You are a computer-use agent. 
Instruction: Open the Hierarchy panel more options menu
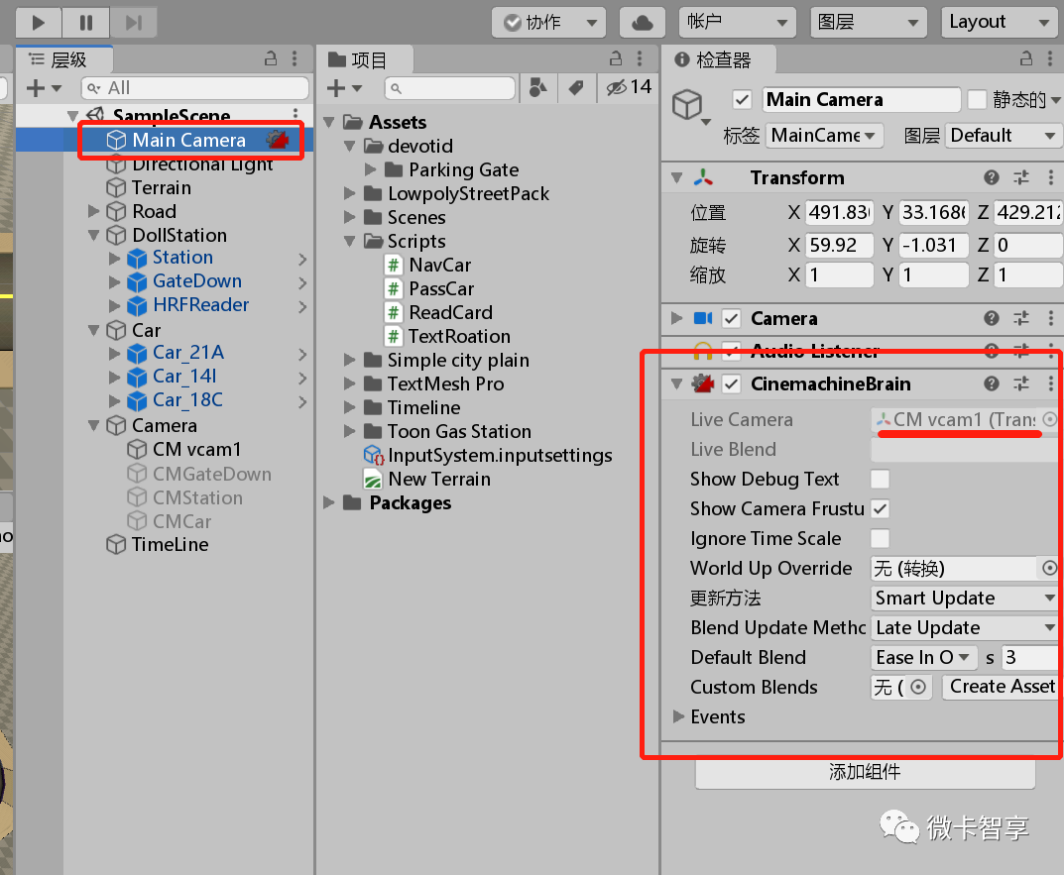(x=295, y=58)
